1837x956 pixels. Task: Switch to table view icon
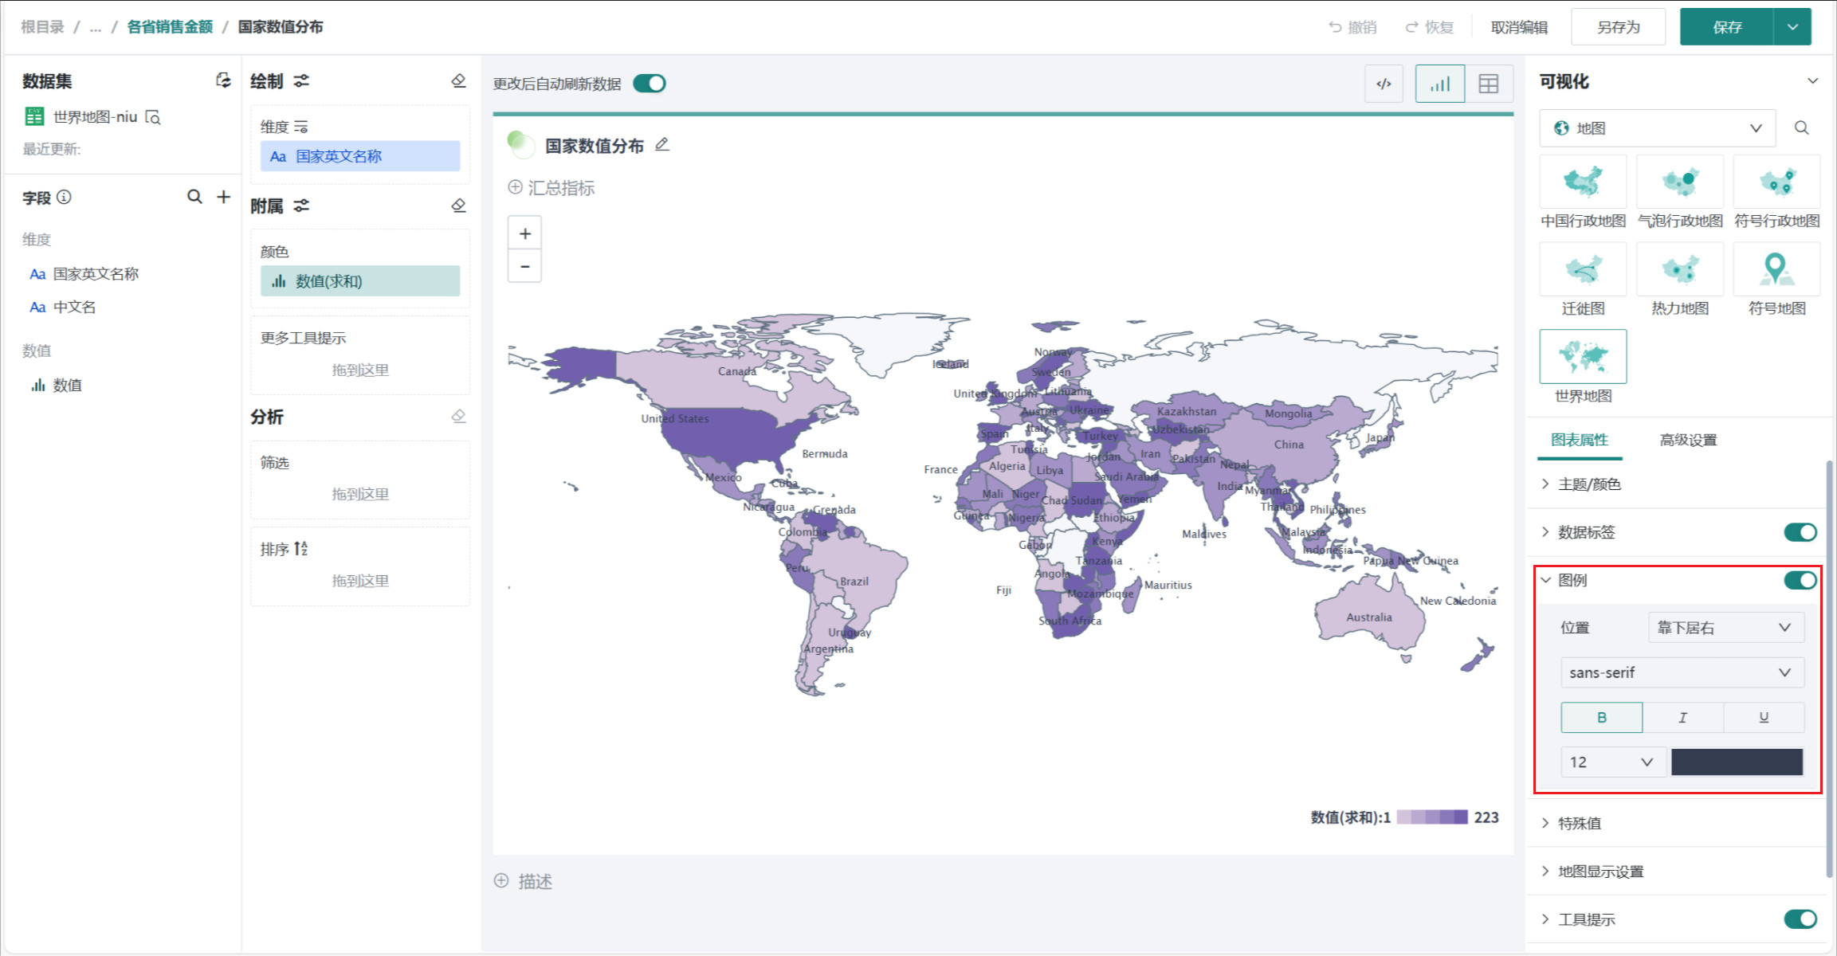(1488, 84)
